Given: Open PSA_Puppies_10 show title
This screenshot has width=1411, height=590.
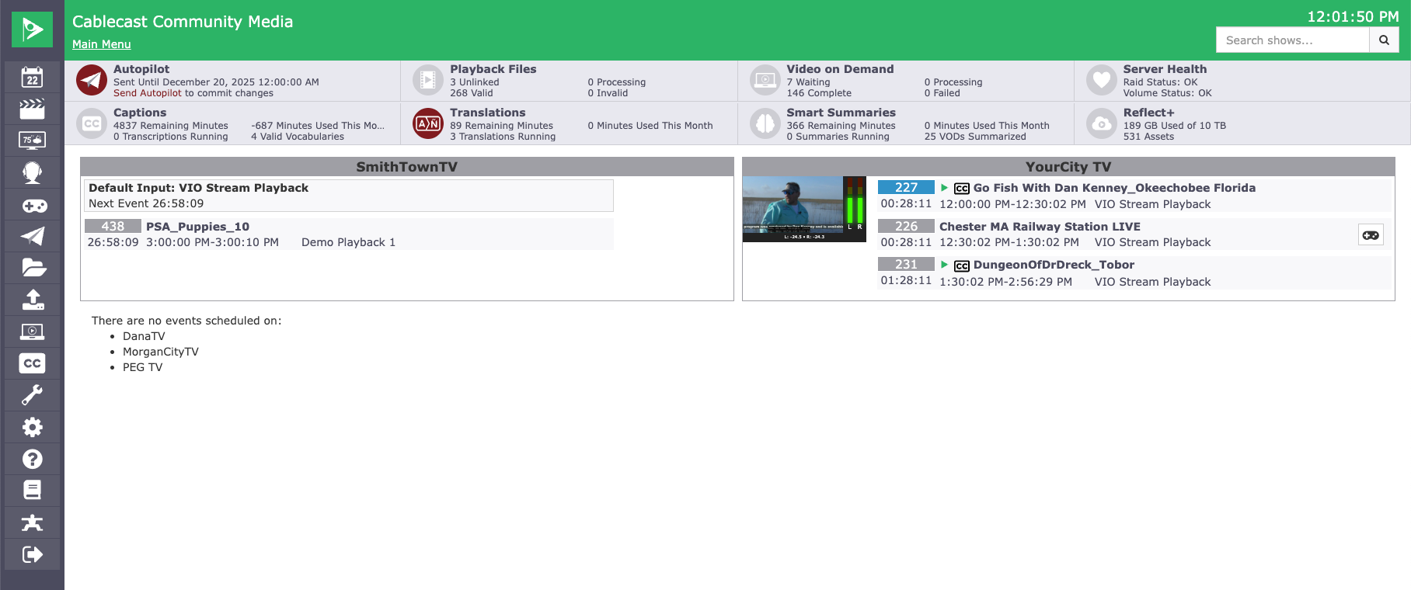Looking at the screenshot, I should click(197, 227).
